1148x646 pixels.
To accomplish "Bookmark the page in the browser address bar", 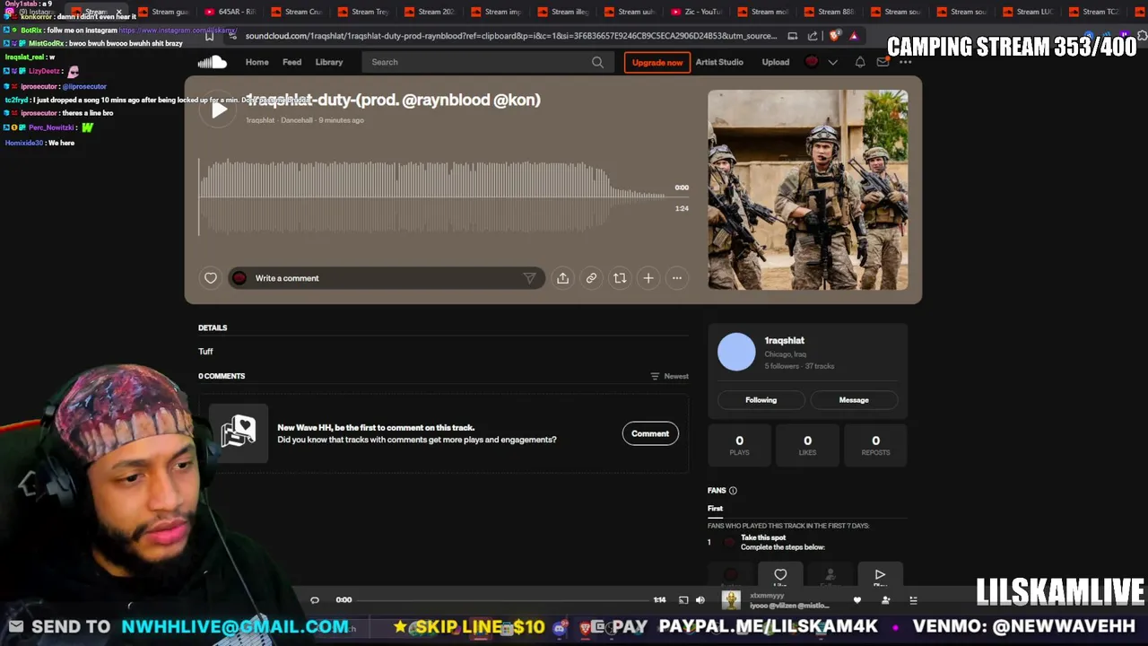I will 209,36.
